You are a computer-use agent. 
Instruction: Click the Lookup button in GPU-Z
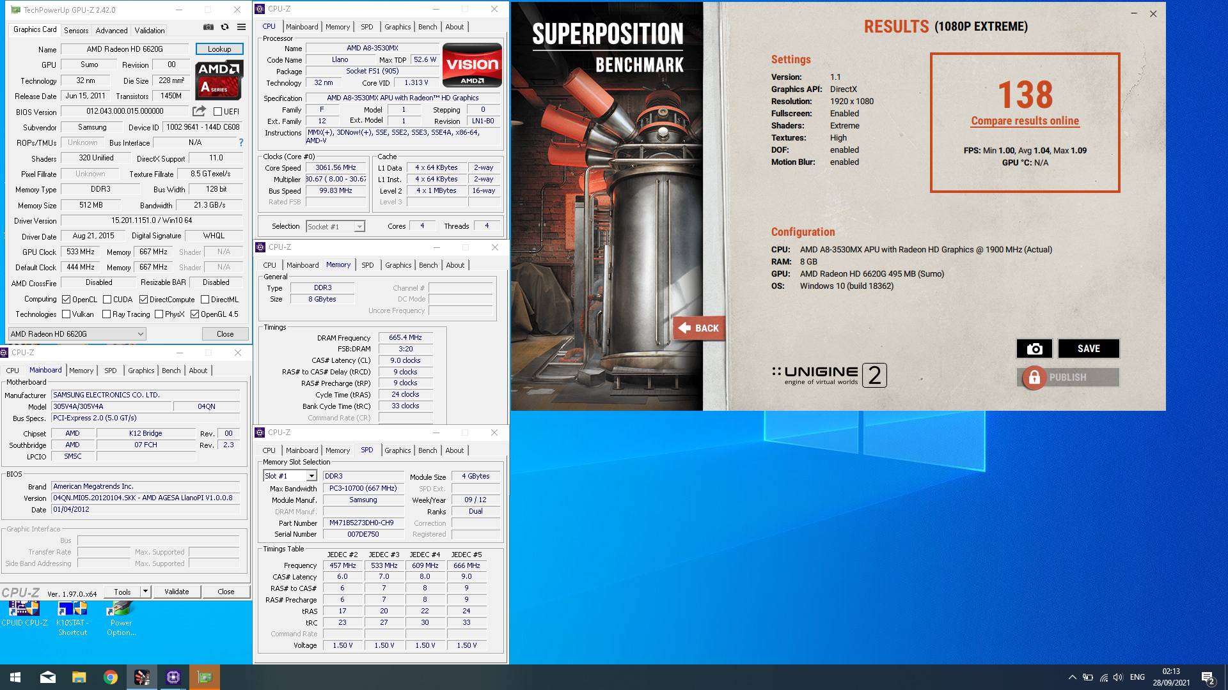(x=219, y=49)
